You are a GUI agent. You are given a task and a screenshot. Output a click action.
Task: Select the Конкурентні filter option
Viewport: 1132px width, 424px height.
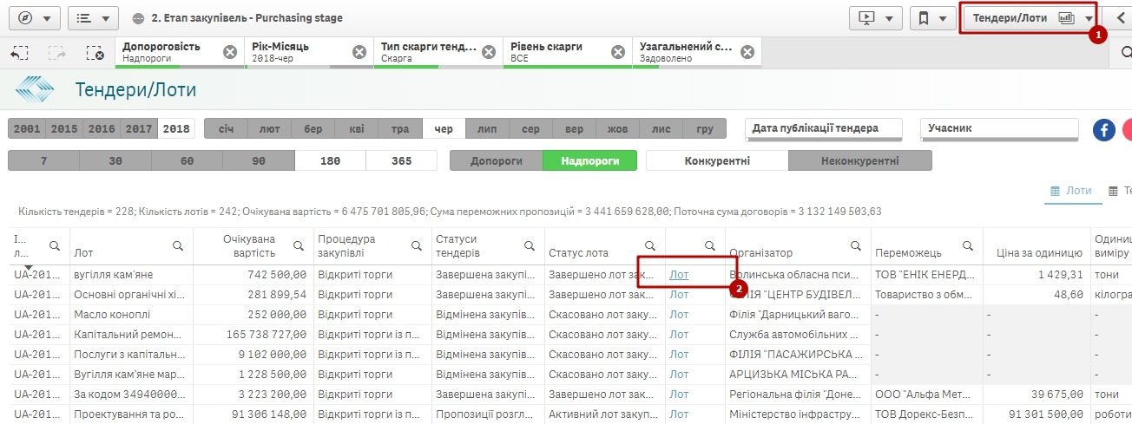[x=717, y=160]
